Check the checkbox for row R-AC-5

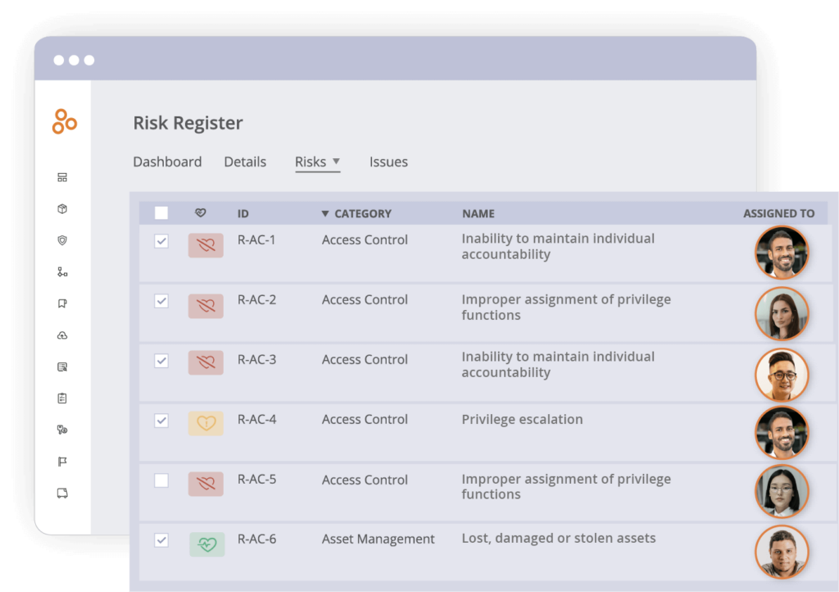[x=161, y=480]
